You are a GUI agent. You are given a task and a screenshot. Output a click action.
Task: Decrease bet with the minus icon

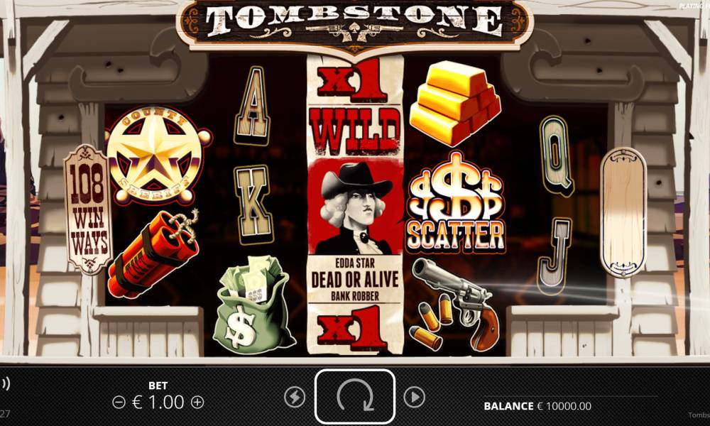(x=119, y=402)
